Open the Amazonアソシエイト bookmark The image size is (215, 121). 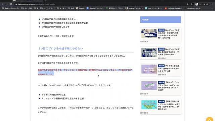(134, 8)
